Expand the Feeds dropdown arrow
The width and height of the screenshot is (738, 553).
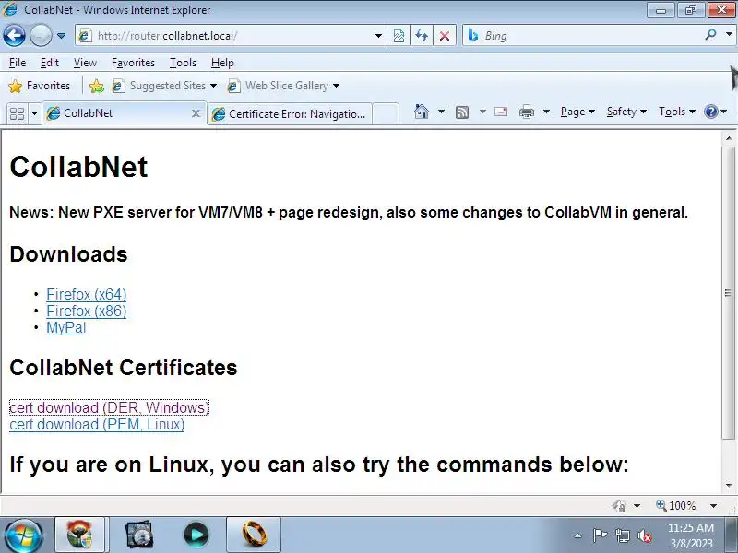pos(482,112)
